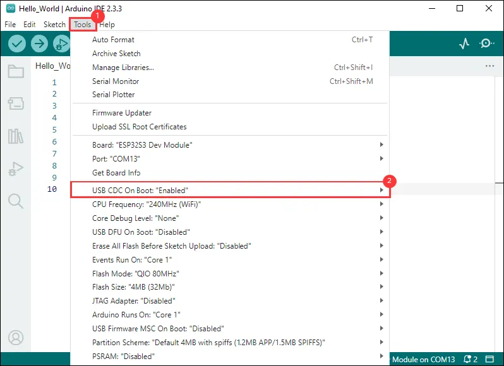
Task: Click Upload SSL Root Certificates
Action: pyautogui.click(x=140, y=127)
